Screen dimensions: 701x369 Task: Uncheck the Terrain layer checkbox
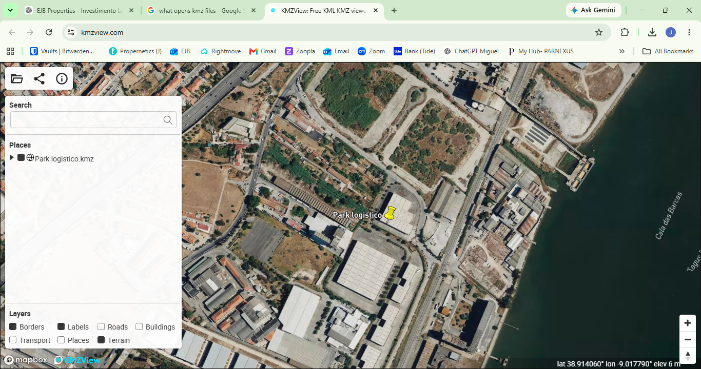(101, 340)
